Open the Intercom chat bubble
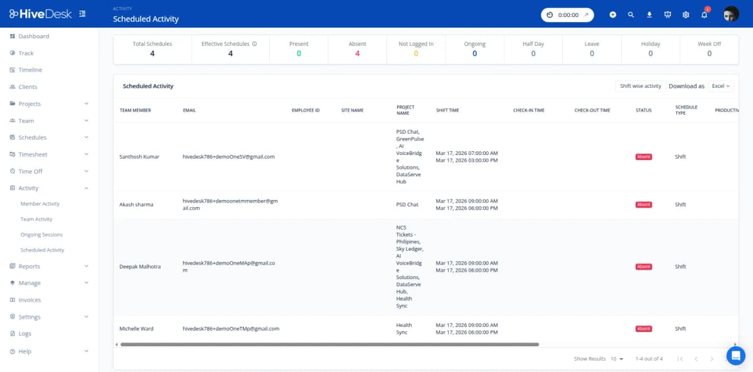The height and width of the screenshot is (372, 753). click(735, 355)
